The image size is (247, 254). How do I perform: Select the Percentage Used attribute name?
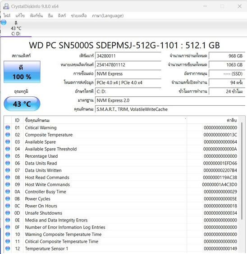click(41, 156)
